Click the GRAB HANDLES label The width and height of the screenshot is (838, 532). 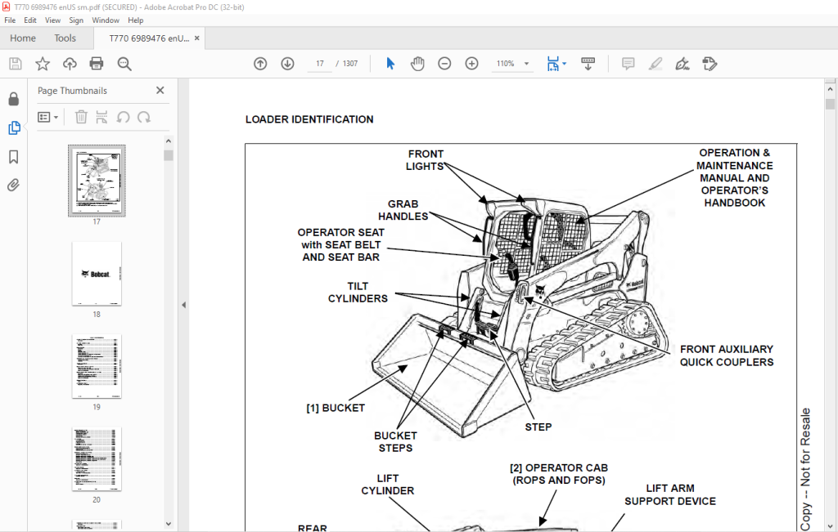pos(403,210)
